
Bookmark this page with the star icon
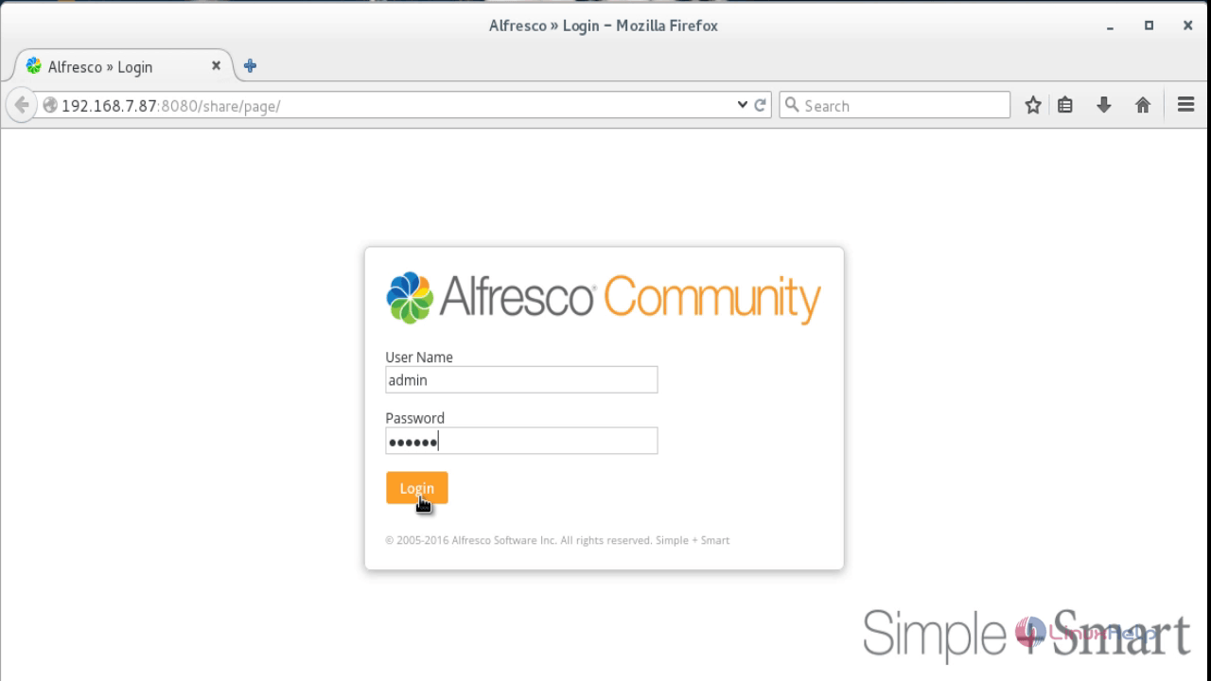pyautogui.click(x=1033, y=105)
